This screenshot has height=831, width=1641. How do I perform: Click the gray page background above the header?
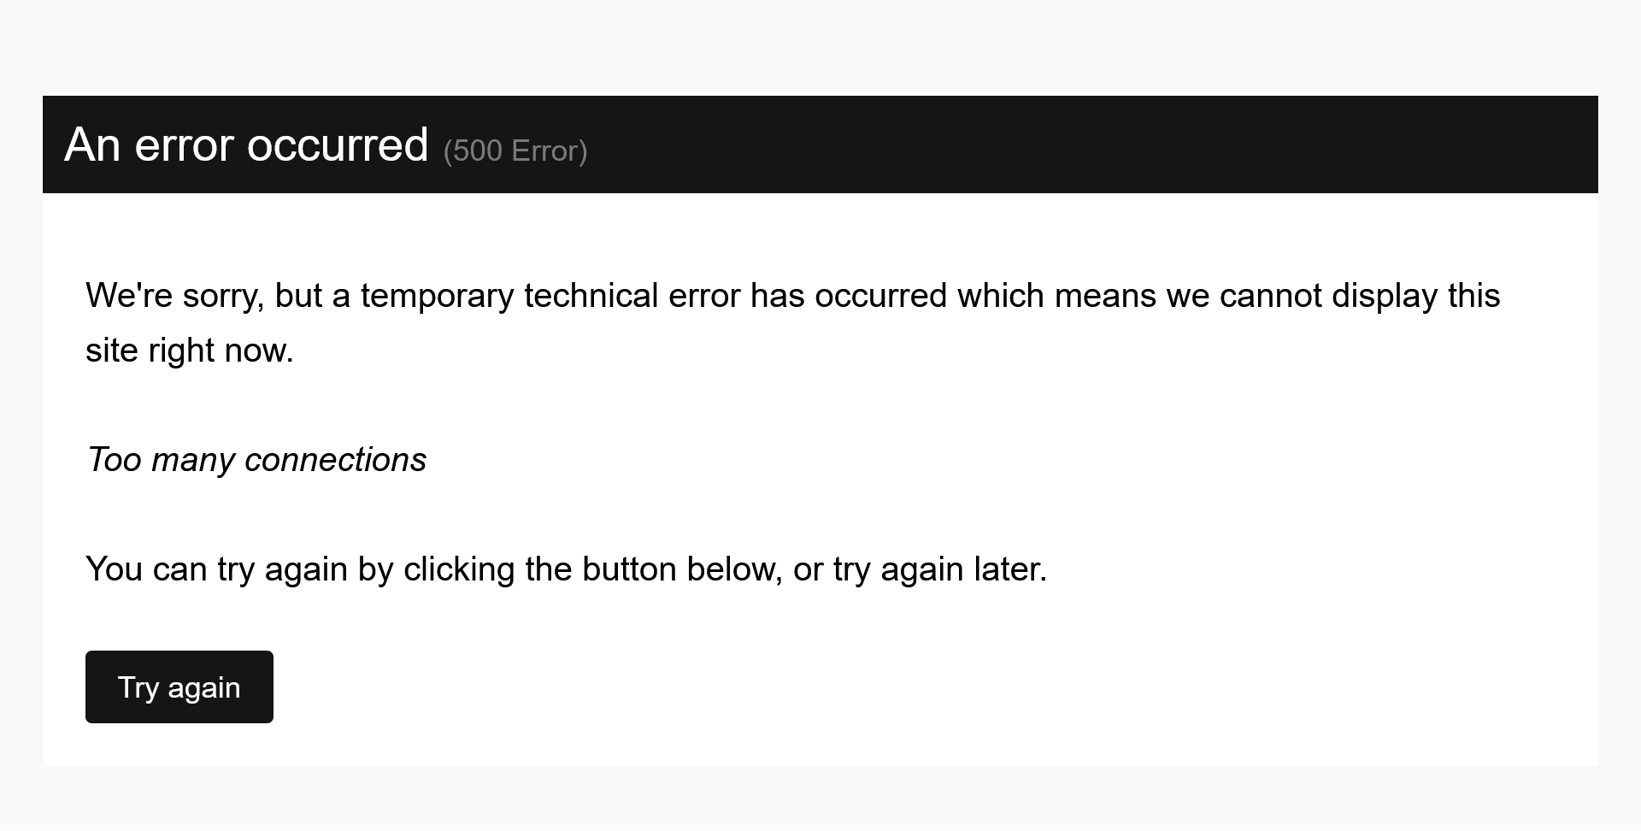(820, 47)
